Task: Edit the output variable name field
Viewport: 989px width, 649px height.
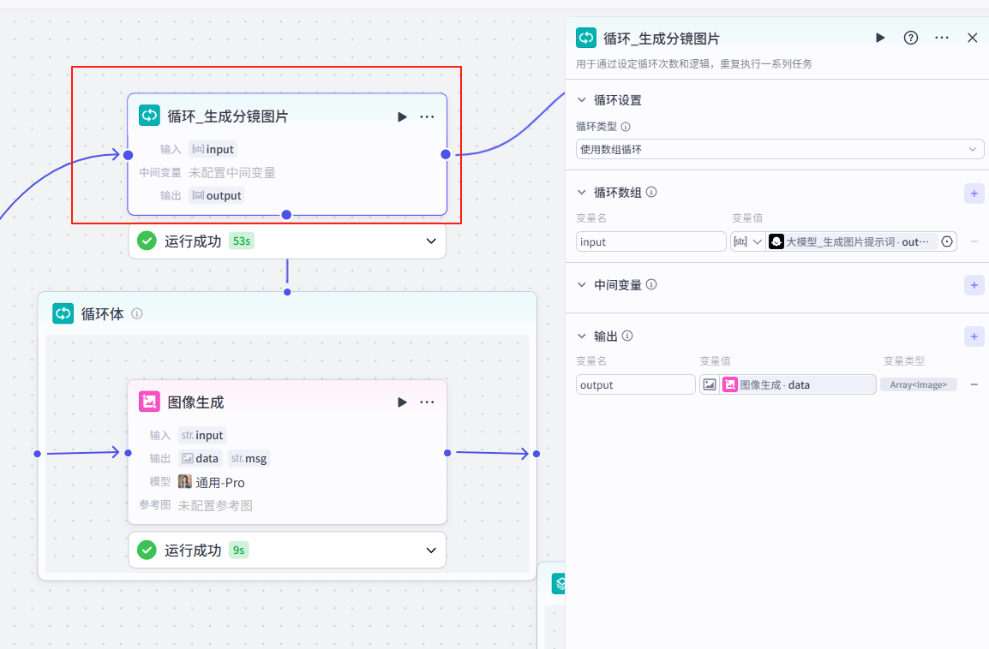Action: click(x=635, y=385)
